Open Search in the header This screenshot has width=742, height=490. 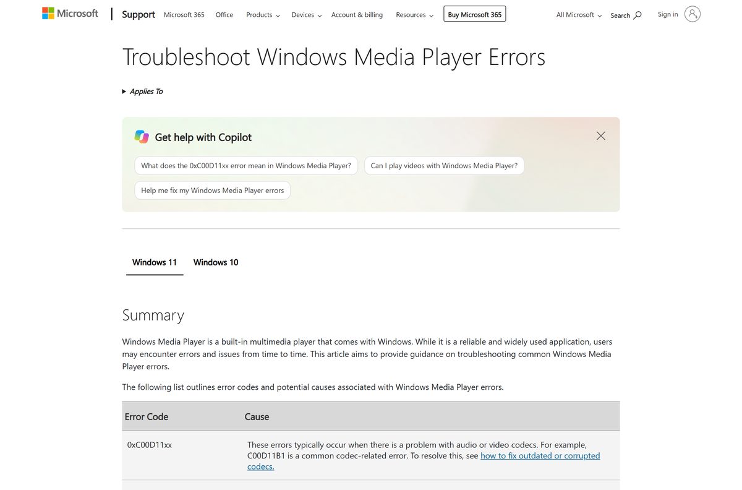pos(626,15)
